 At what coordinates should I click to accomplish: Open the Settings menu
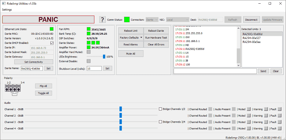click(x=7, y=10)
